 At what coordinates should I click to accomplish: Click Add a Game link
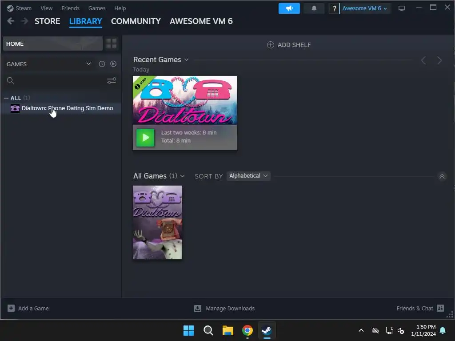(x=33, y=308)
